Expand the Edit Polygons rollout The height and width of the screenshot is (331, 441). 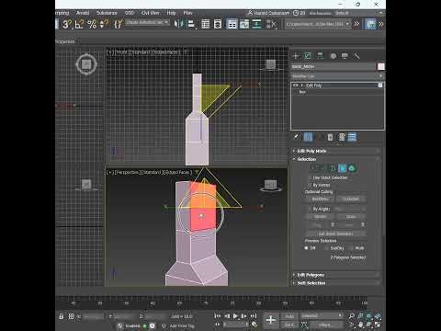(x=336, y=275)
